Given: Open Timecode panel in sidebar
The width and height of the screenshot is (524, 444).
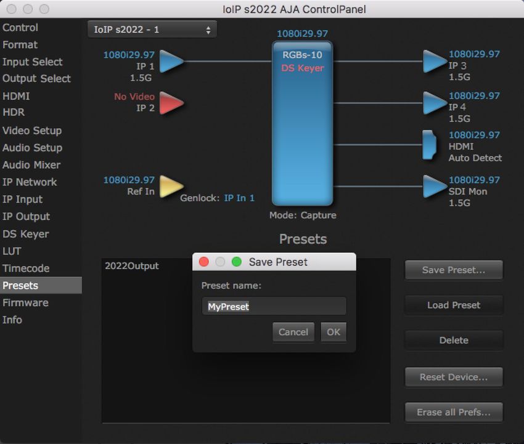Looking at the screenshot, I should click(26, 268).
